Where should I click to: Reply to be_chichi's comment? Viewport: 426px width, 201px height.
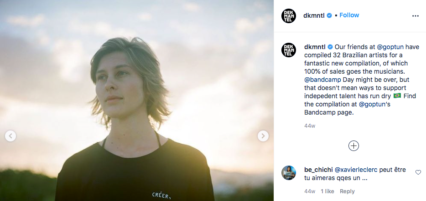(x=347, y=191)
